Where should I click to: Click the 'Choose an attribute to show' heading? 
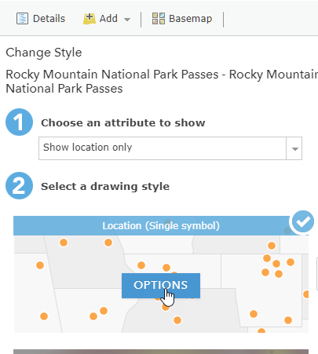point(123,122)
